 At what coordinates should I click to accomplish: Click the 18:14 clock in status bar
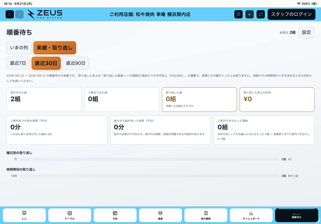pyautogui.click(x=8, y=4)
